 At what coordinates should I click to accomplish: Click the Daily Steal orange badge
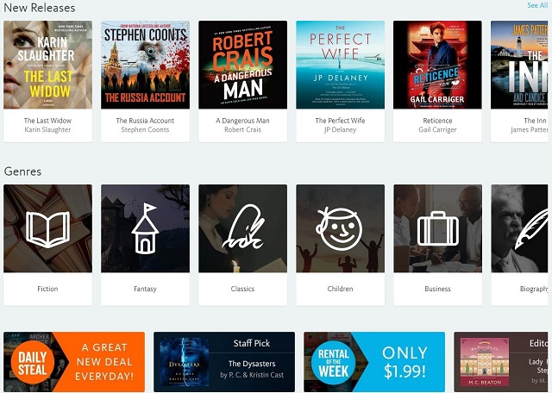tap(33, 363)
